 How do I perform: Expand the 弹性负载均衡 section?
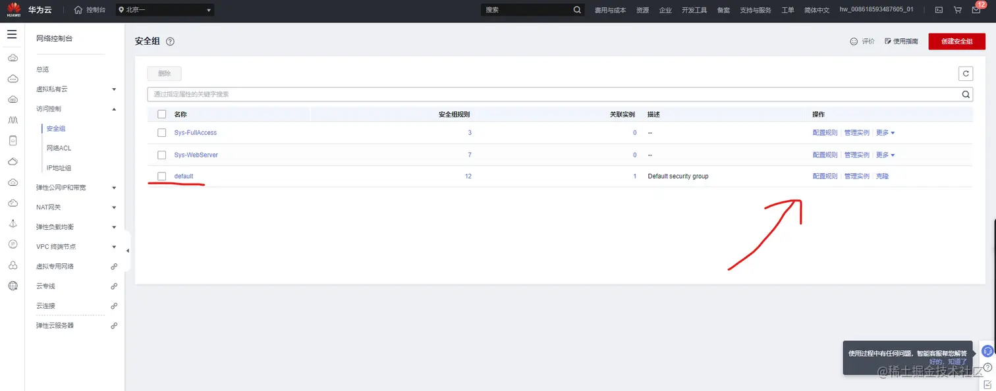114,227
